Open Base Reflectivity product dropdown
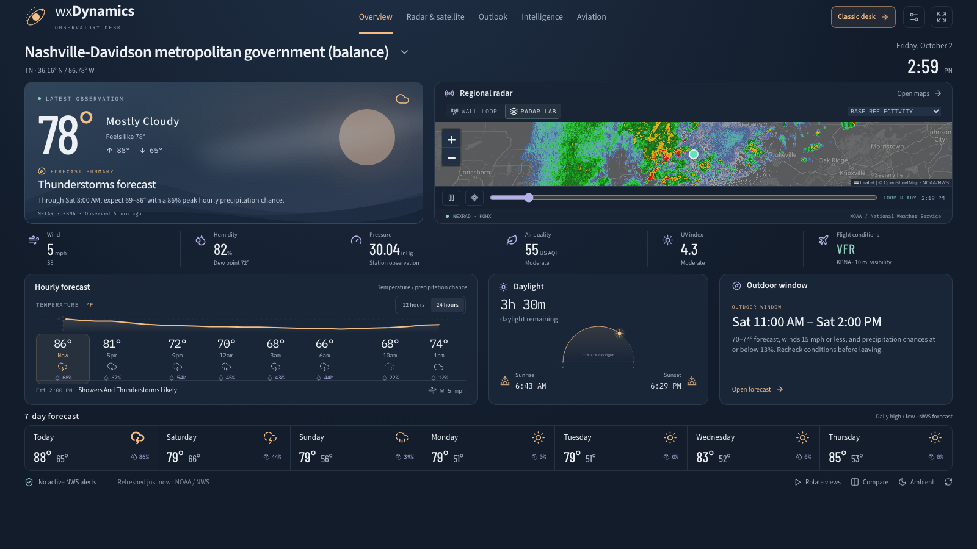 (895, 112)
